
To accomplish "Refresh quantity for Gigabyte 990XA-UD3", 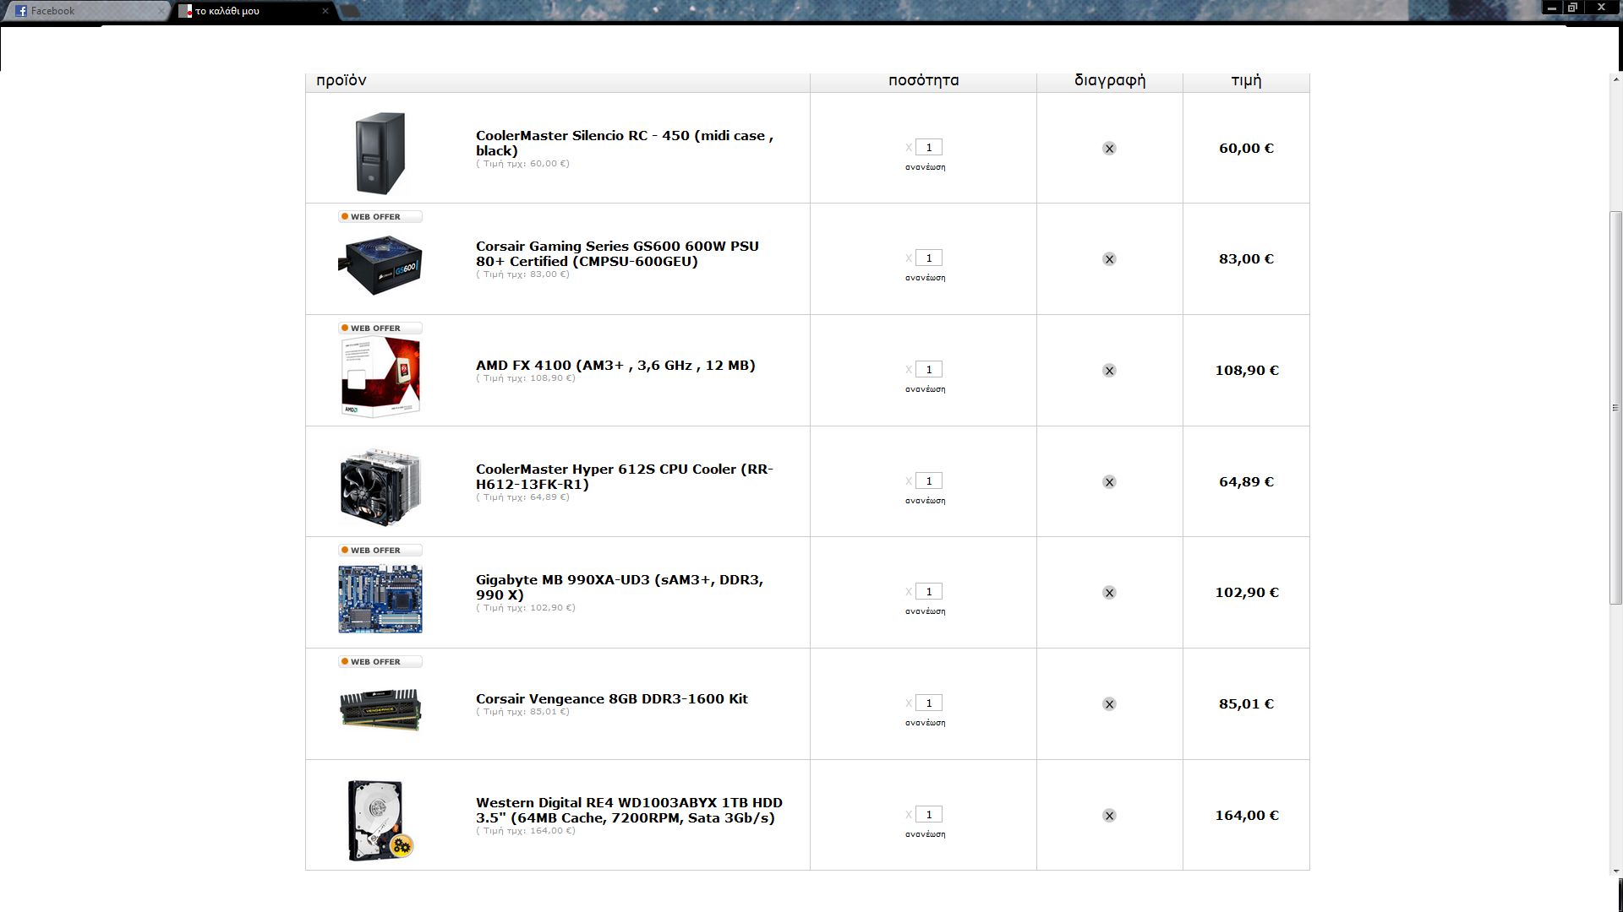I will pos(926,611).
